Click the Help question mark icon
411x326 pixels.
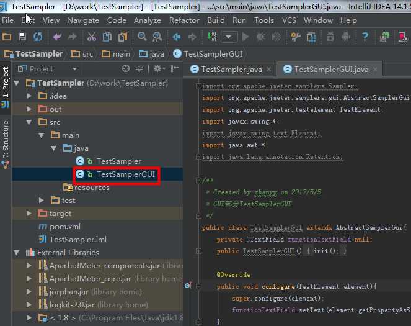tap(365, 37)
